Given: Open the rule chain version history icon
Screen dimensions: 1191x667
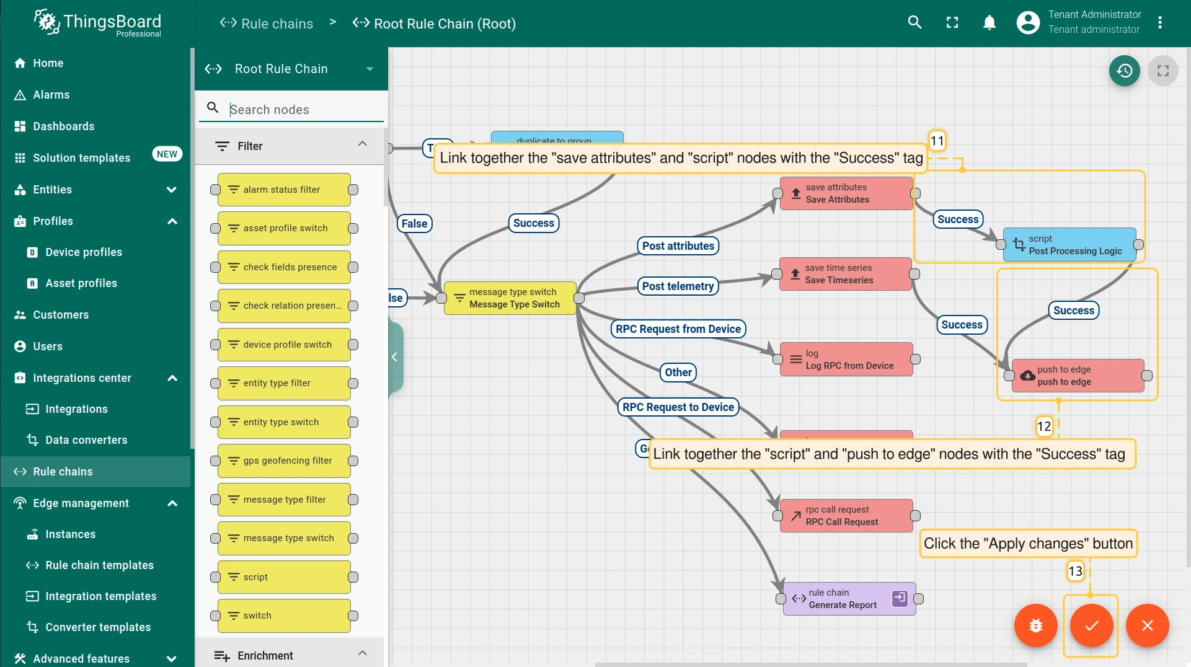Looking at the screenshot, I should point(1124,71).
